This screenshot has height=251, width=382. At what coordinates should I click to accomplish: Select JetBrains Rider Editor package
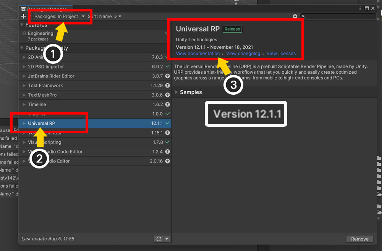pos(95,76)
